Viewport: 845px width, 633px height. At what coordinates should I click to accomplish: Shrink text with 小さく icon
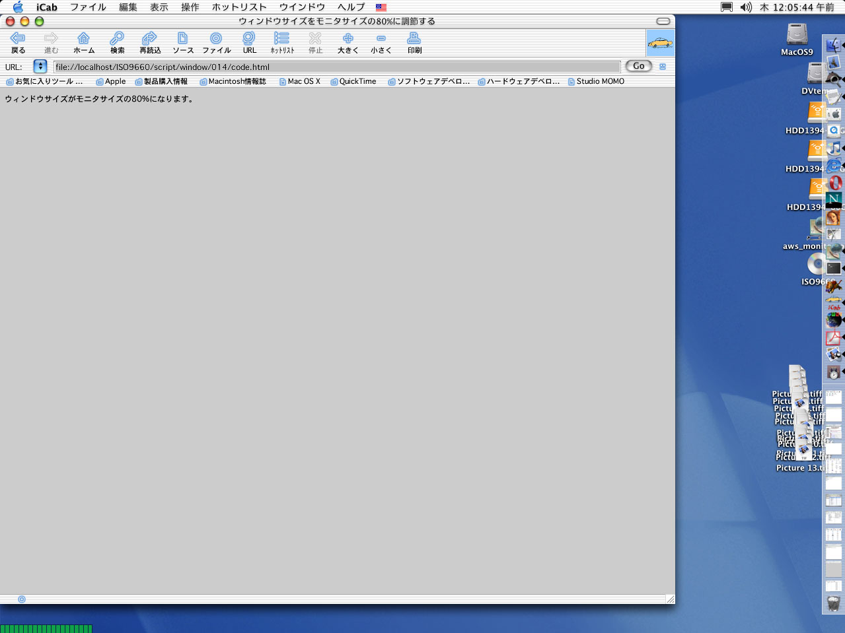381,43
